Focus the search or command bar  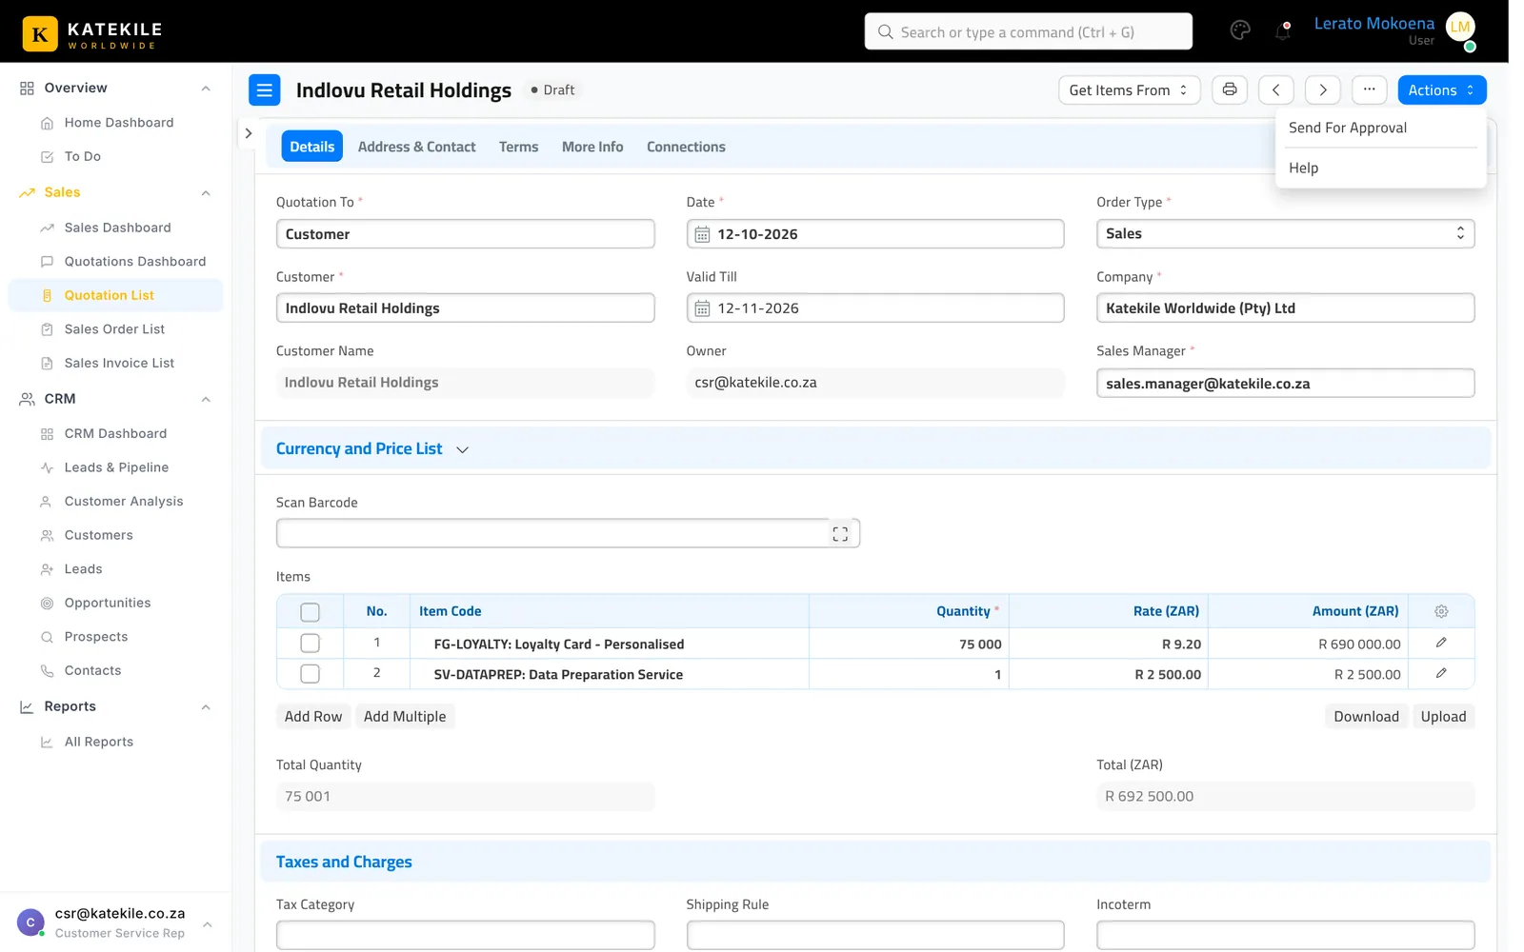click(1028, 31)
